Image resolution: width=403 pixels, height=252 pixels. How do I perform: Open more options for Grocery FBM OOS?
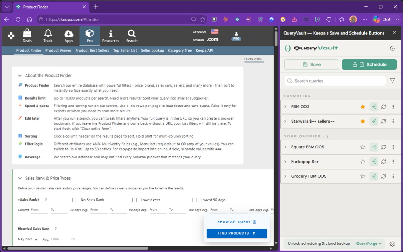click(x=393, y=176)
